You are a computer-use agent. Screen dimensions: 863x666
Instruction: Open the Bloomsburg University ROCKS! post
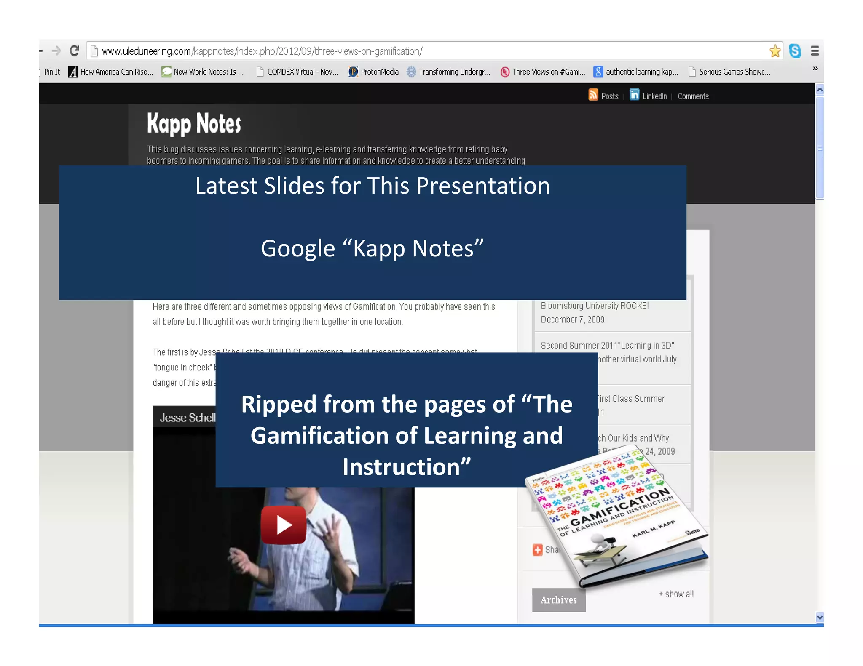click(595, 306)
